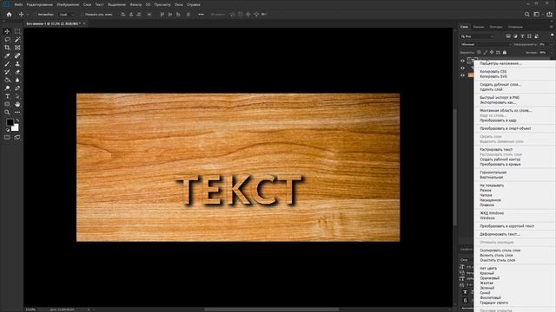Open the Help menu in menu bar
The image size is (556, 312).
(x=193, y=4)
